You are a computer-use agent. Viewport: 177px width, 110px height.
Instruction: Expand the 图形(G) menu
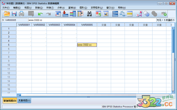tap(83, 8)
